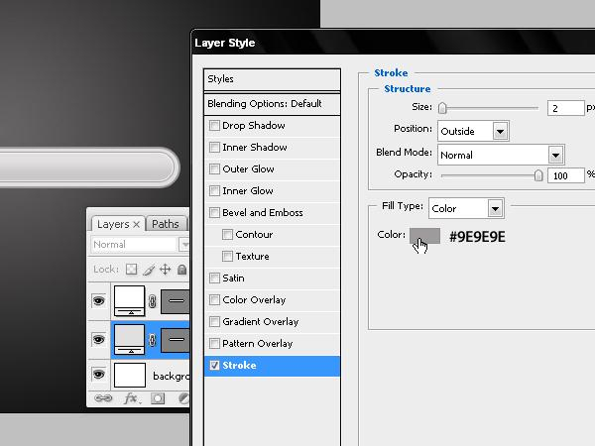Open the Fill Type dropdown
The height and width of the screenshot is (446, 595).
point(466,208)
